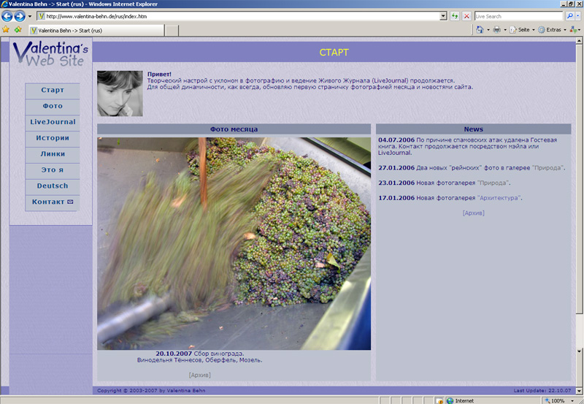Open the recent pages dropdown beside Forward
The height and width of the screenshot is (404, 584).
[30, 16]
